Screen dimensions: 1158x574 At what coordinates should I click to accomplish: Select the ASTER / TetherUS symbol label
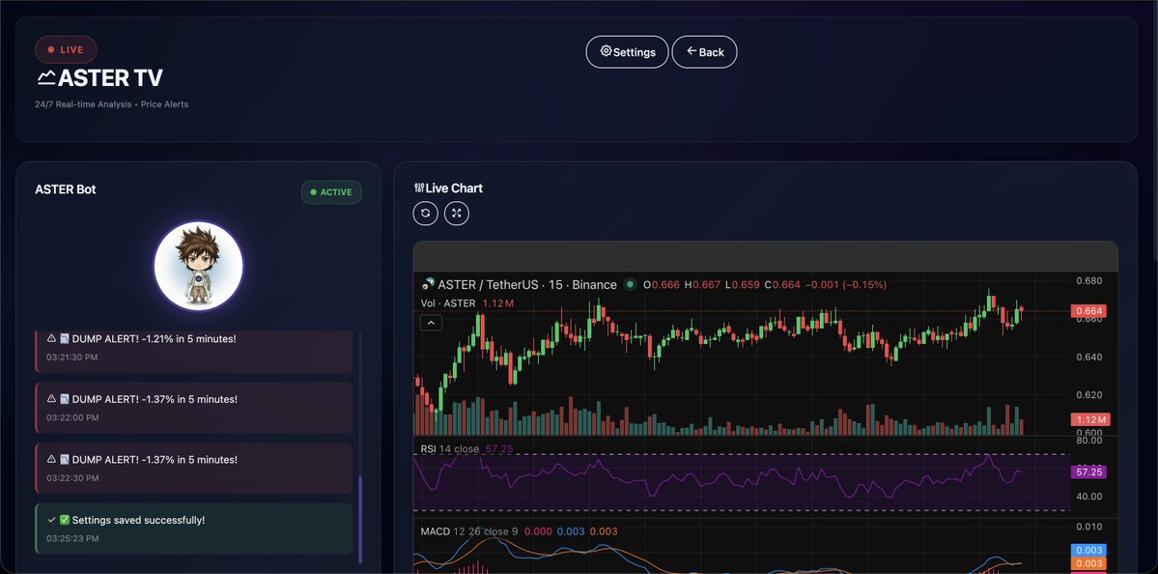[485, 285]
